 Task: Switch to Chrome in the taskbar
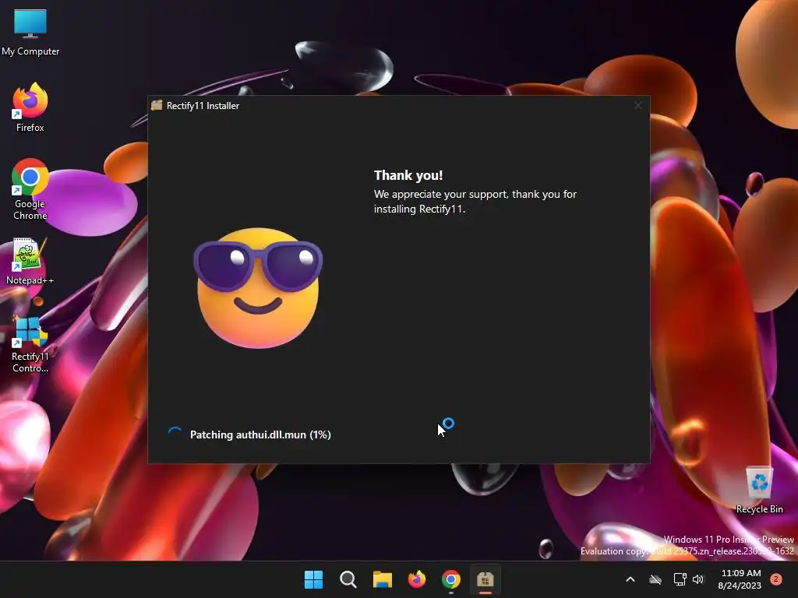click(x=451, y=579)
